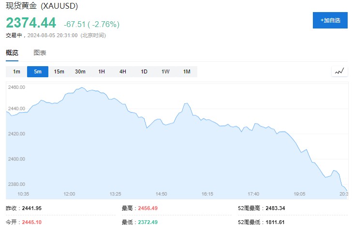Set chart period to 1H

tap(102, 71)
